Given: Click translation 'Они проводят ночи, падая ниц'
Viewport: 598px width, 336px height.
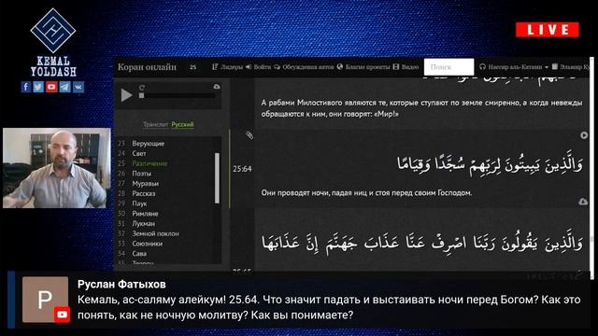Looking at the screenshot, I should click(366, 193).
